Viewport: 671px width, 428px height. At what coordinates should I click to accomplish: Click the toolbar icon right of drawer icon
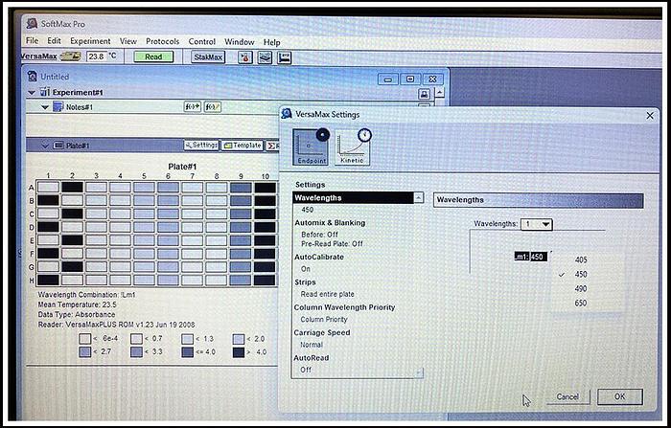[x=284, y=57]
